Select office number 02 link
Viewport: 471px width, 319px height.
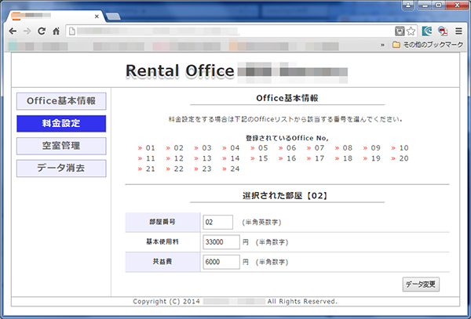click(x=175, y=148)
